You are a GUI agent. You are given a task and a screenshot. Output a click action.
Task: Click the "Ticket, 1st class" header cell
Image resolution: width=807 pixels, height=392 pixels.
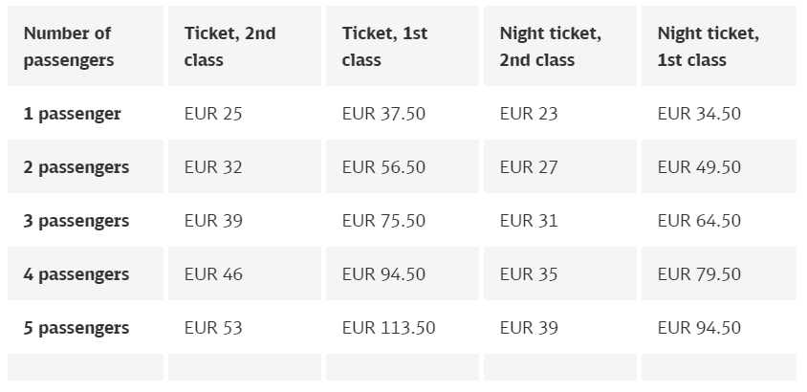385,47
